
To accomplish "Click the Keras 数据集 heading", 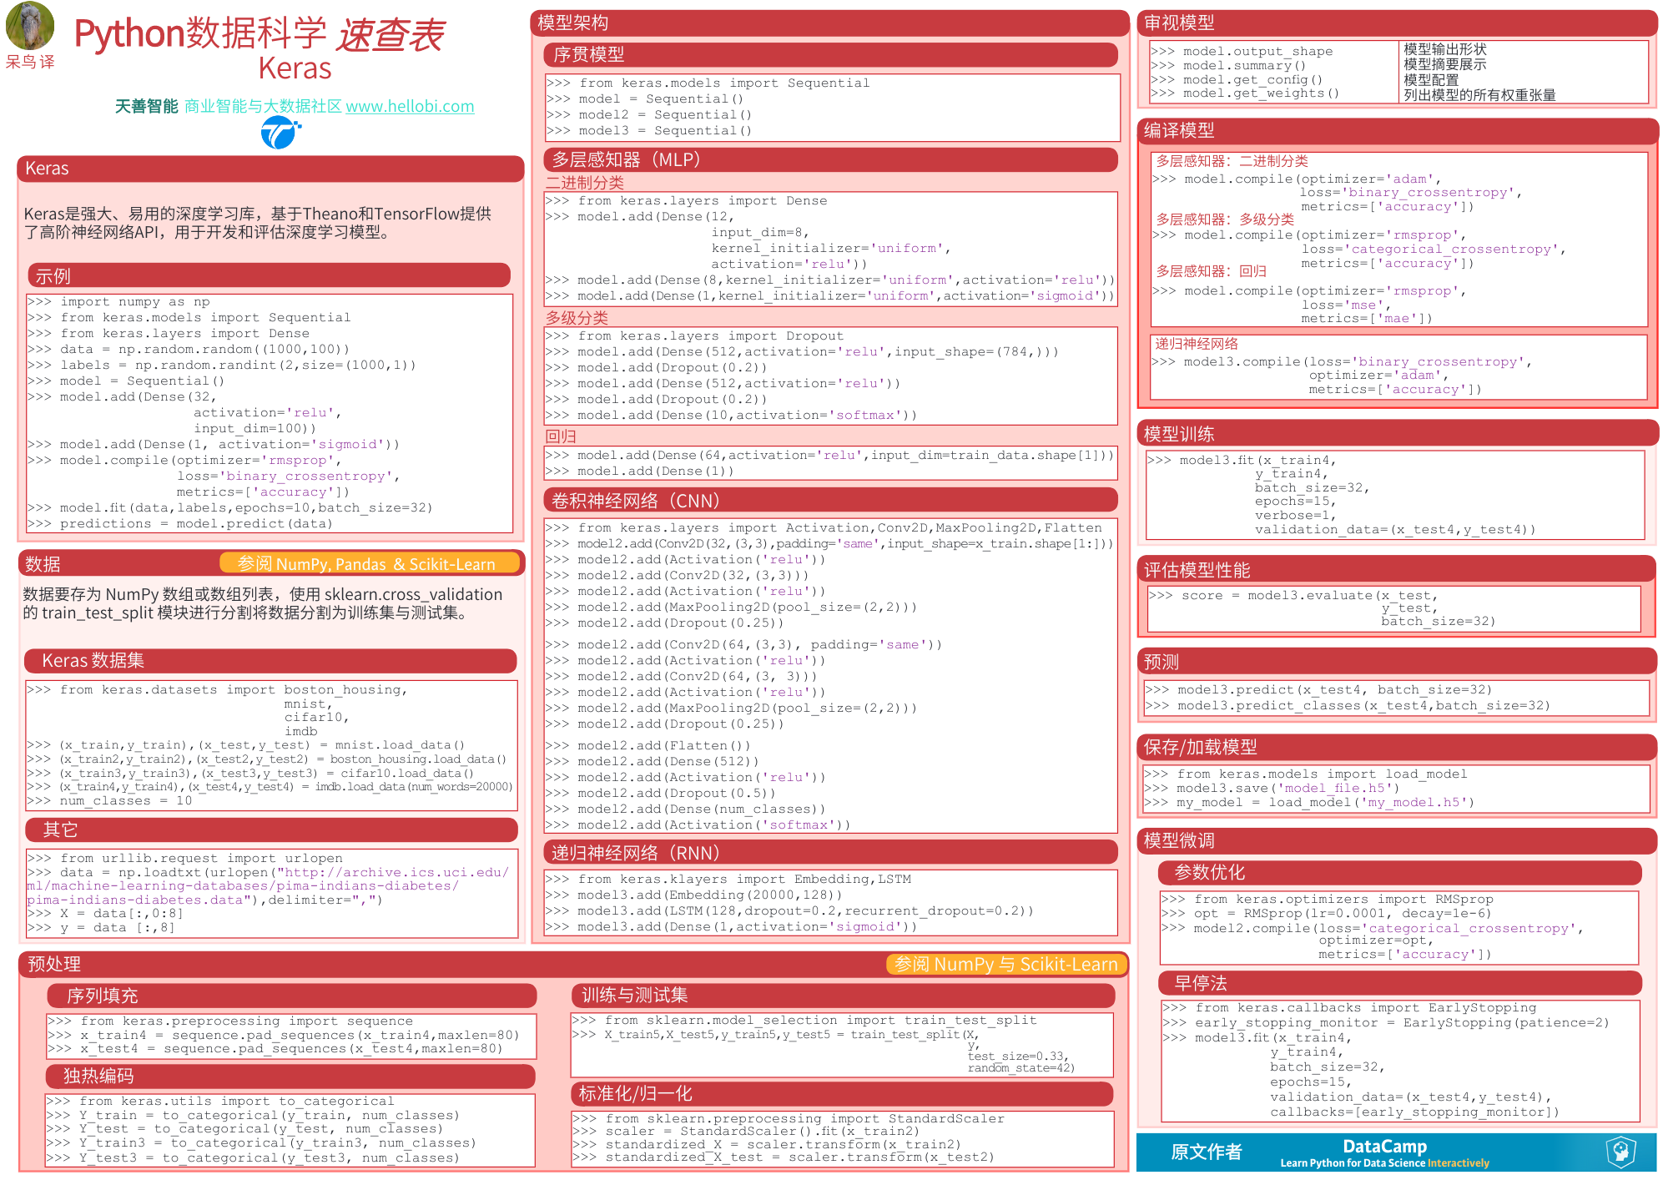I will coord(93,660).
